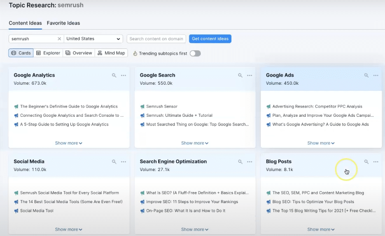Click the search icon on Blog Posts card
This screenshot has height=236, width=385.
(x=366, y=162)
